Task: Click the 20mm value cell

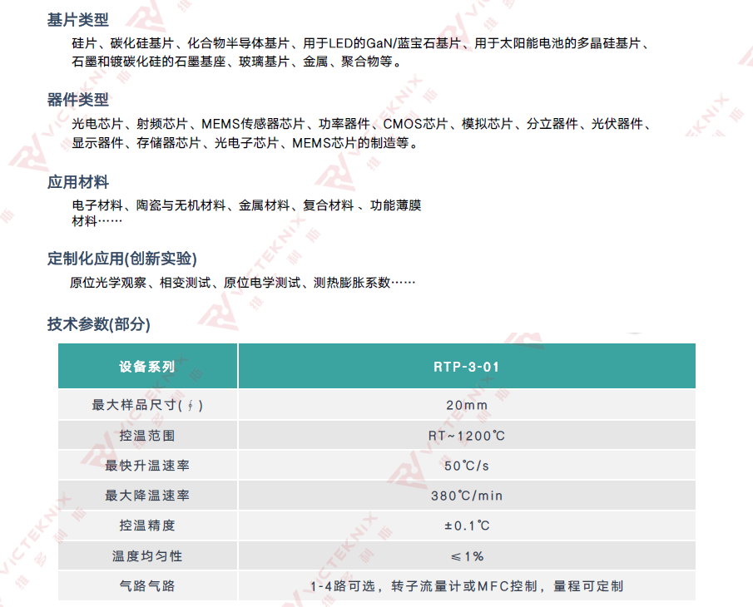Action: click(466, 405)
